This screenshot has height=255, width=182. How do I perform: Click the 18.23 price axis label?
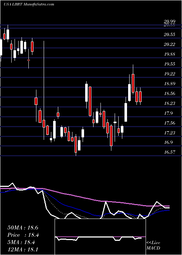tap(170, 103)
